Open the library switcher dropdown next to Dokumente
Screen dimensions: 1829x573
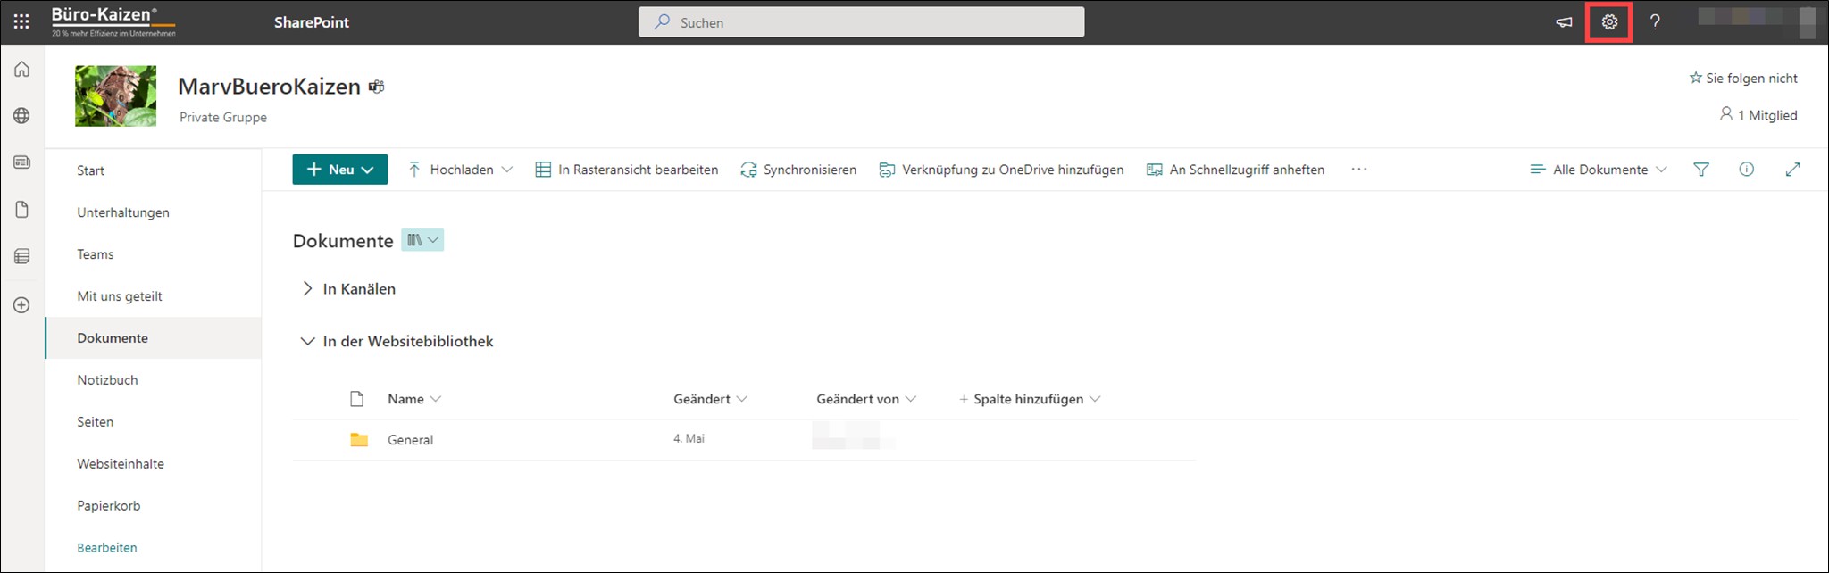tap(422, 240)
